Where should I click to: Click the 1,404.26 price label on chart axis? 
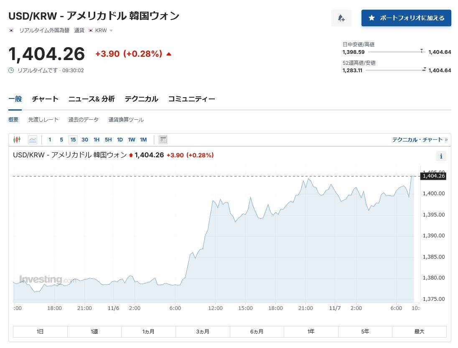tap(434, 176)
